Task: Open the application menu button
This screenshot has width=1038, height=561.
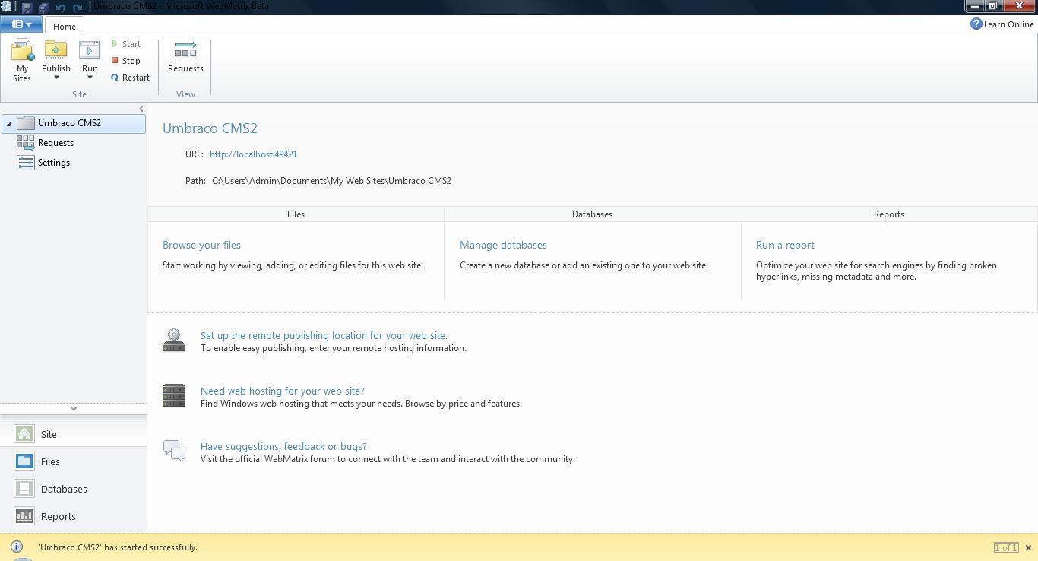Action: pyautogui.click(x=21, y=24)
